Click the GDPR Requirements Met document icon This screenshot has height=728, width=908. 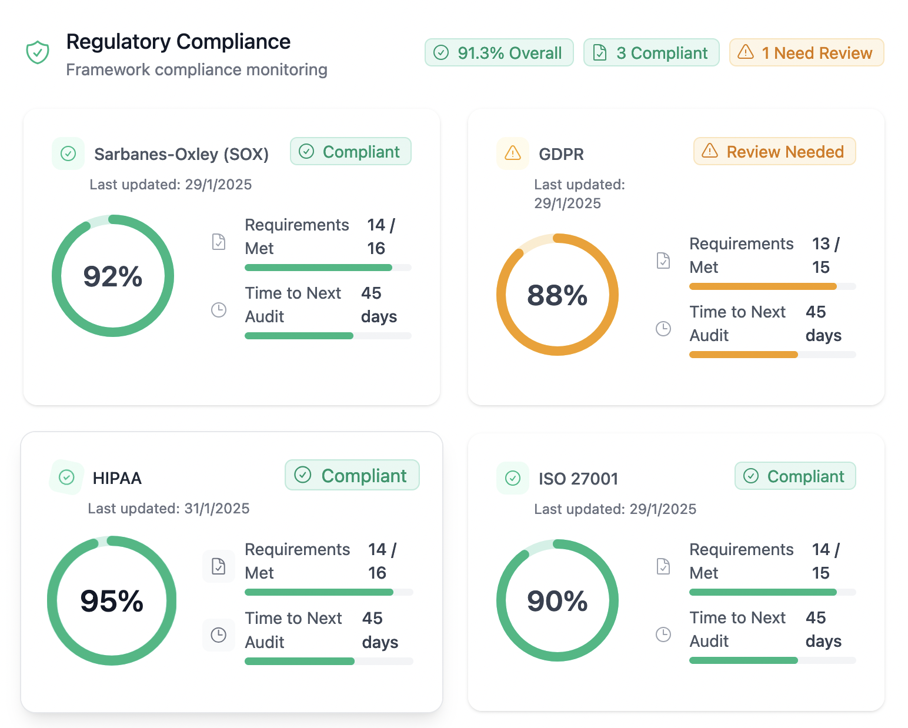[x=663, y=261]
